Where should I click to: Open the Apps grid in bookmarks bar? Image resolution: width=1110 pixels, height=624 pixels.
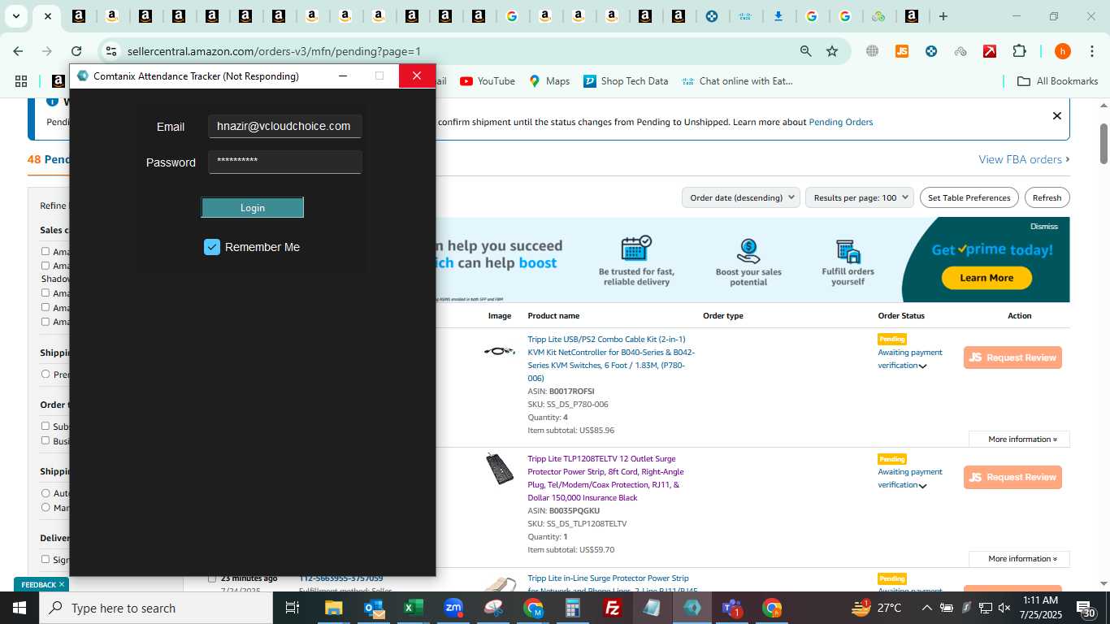21,81
